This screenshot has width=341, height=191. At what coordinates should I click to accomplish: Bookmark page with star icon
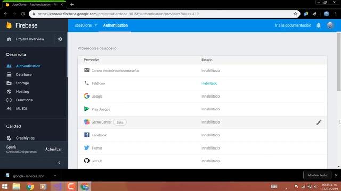[x=295, y=14]
